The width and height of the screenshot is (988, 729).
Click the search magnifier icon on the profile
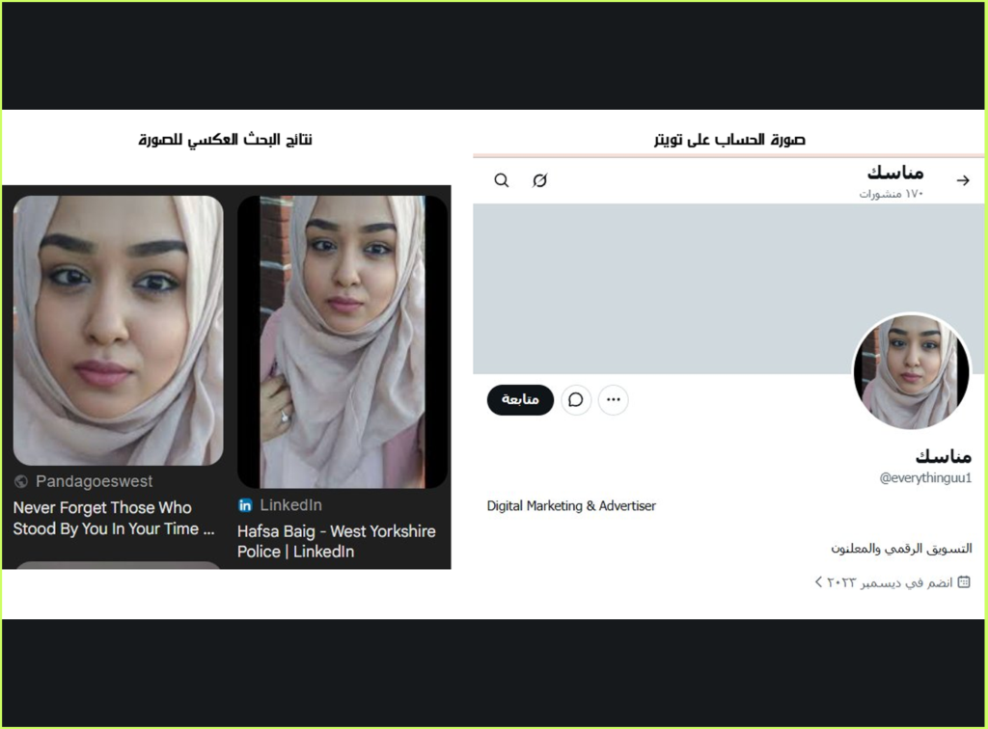pos(502,180)
